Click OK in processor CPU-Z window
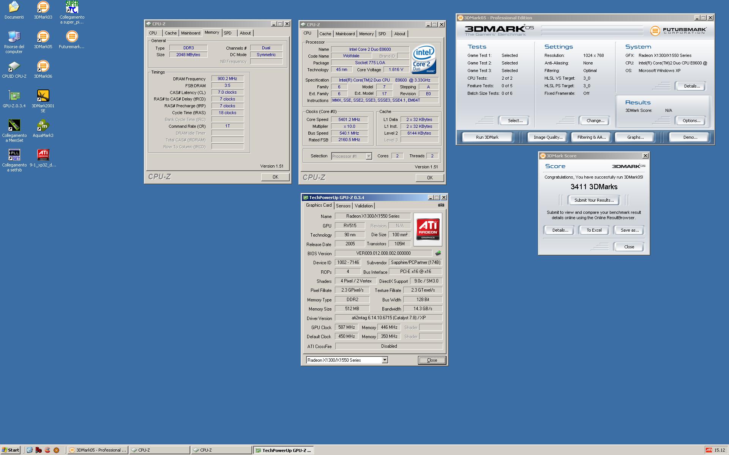Viewport: 729px width, 455px height. tap(430, 178)
